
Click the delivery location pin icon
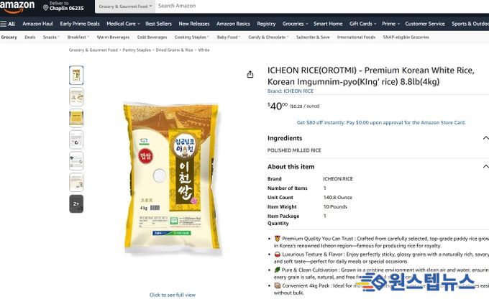45,7
